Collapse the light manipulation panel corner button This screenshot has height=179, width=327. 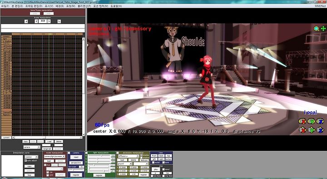coord(87,153)
